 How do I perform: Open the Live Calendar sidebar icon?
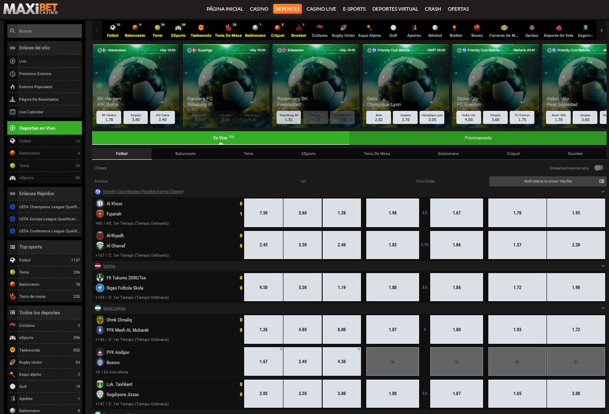pyautogui.click(x=13, y=112)
